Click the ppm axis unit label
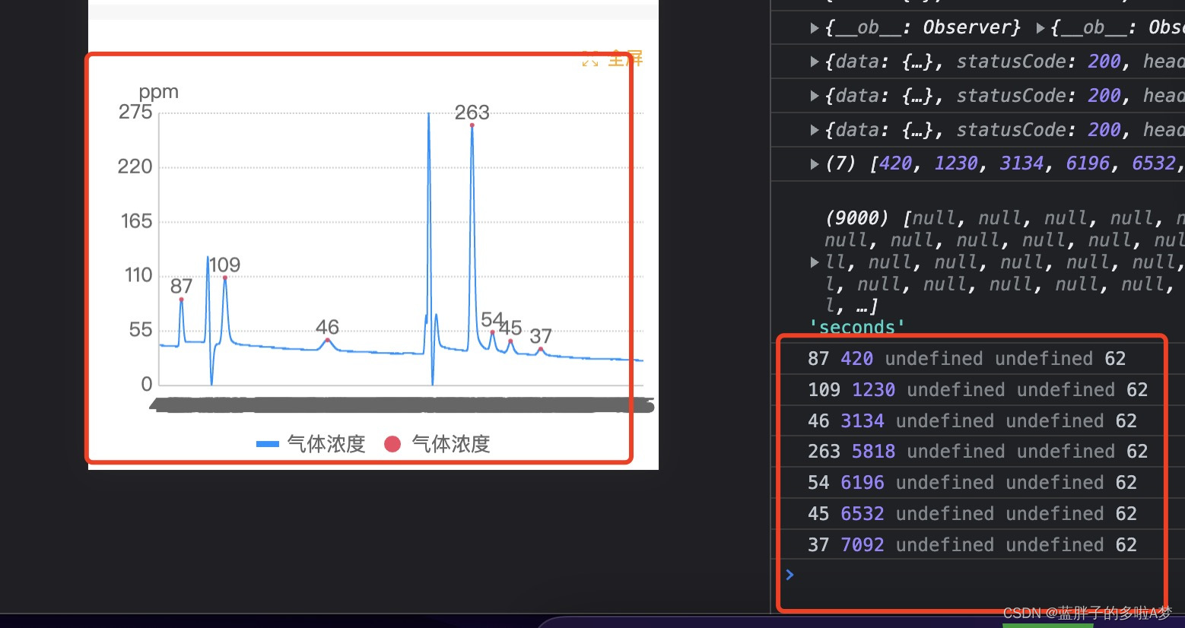This screenshot has width=1185, height=628. click(158, 92)
